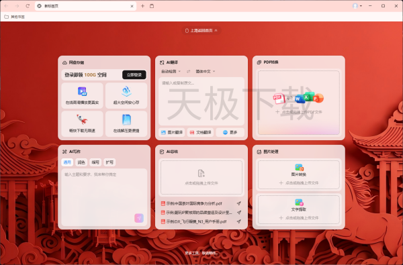The height and width of the screenshot is (265, 403).
Task: Collapse the 上滑返回首页 banner chevron
Action: (x=216, y=31)
